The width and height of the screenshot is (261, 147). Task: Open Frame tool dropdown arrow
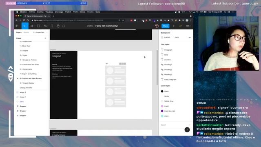point(34,26)
